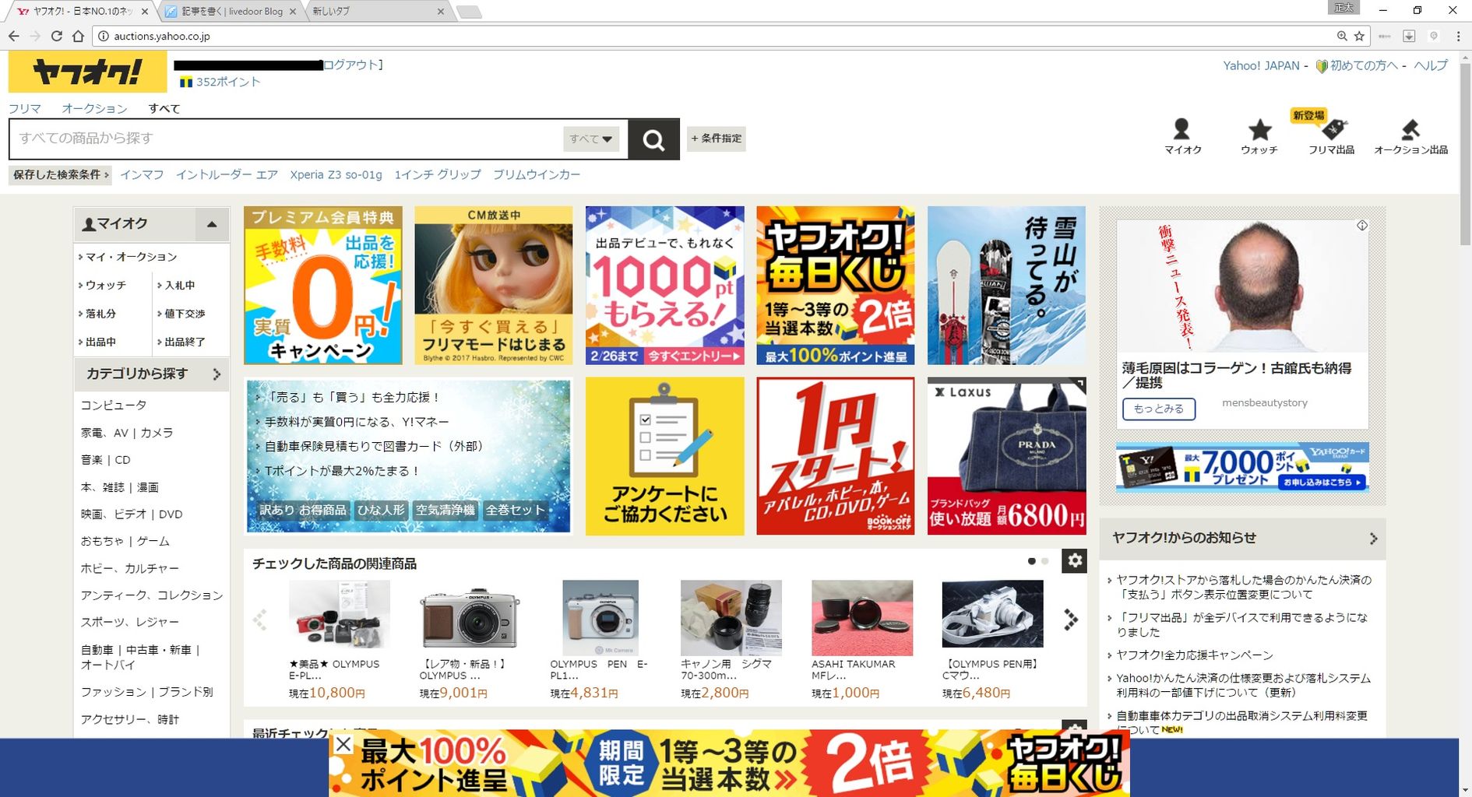
Task: Open the 保存した検索条件 menu
Action: tap(60, 175)
